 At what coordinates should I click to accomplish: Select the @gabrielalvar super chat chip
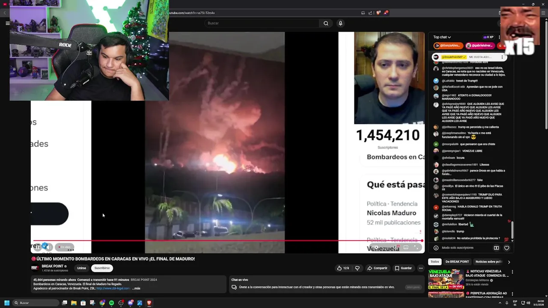[479, 45]
